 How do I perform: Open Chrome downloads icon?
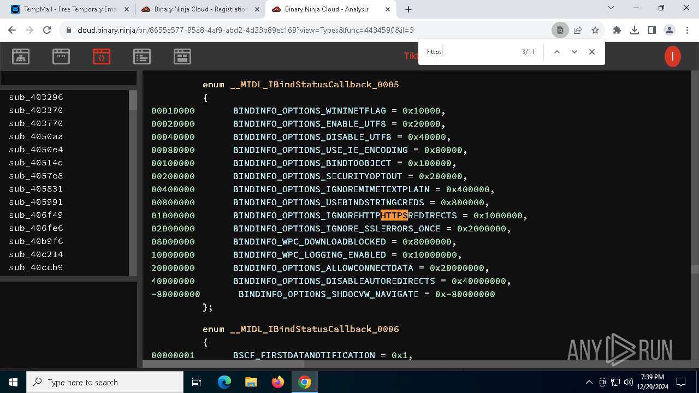[635, 31]
